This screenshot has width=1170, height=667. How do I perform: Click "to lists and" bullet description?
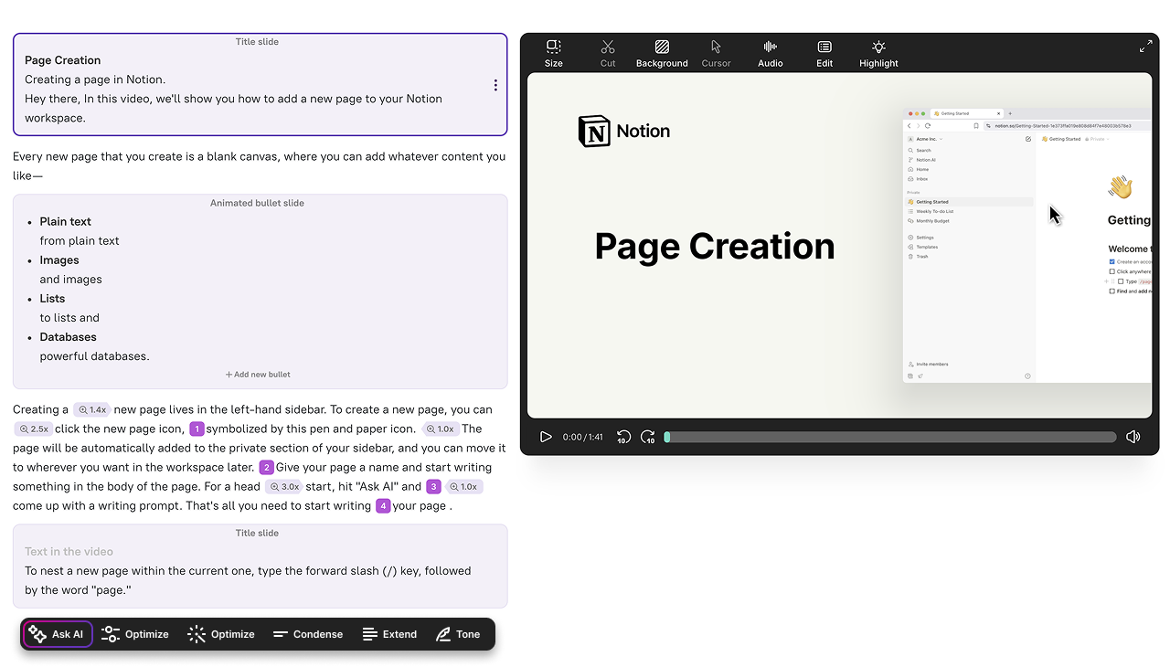[69, 318]
